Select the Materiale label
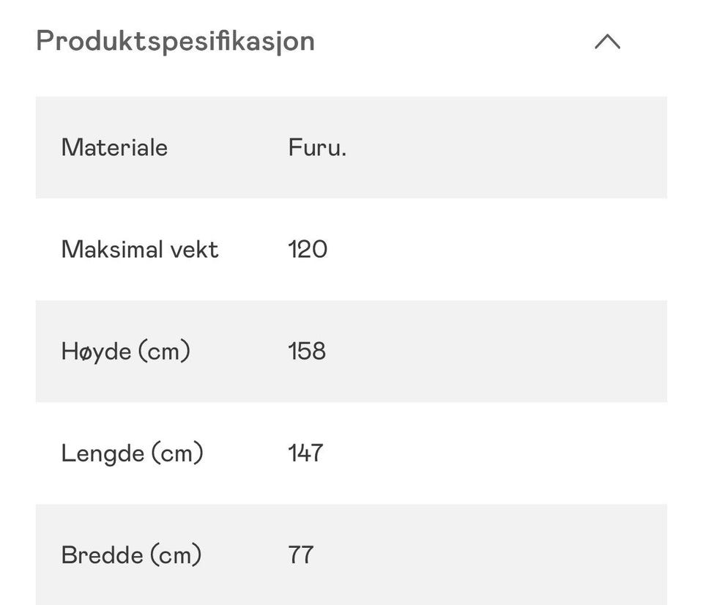The image size is (703, 605). coord(114,147)
